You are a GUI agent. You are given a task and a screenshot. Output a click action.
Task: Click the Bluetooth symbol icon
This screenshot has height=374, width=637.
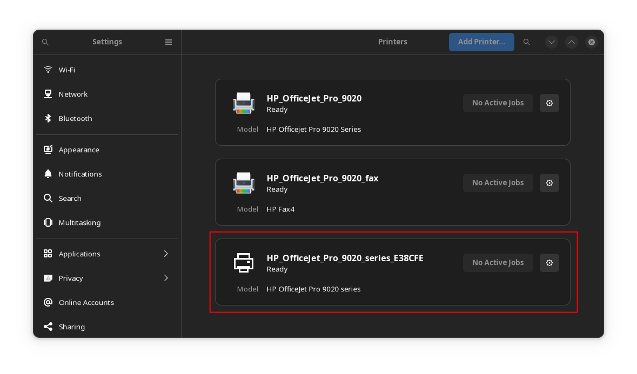click(x=48, y=118)
